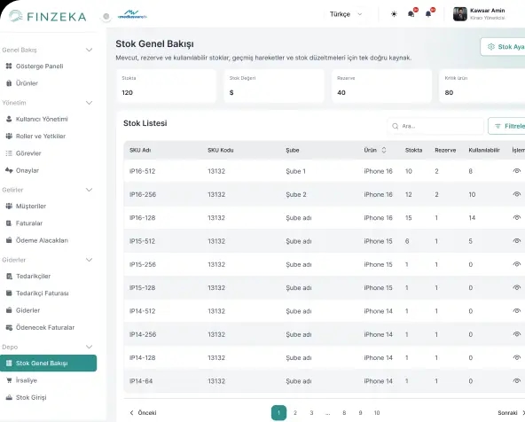View details of IP14-128 row

tap(517, 358)
